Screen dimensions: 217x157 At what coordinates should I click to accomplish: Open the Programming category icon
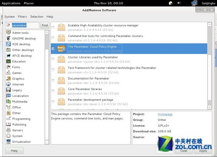(9, 119)
